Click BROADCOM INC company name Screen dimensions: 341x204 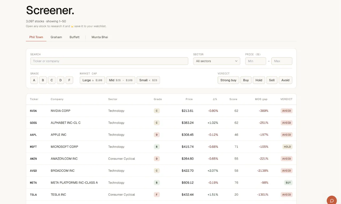pyautogui.click(x=63, y=170)
